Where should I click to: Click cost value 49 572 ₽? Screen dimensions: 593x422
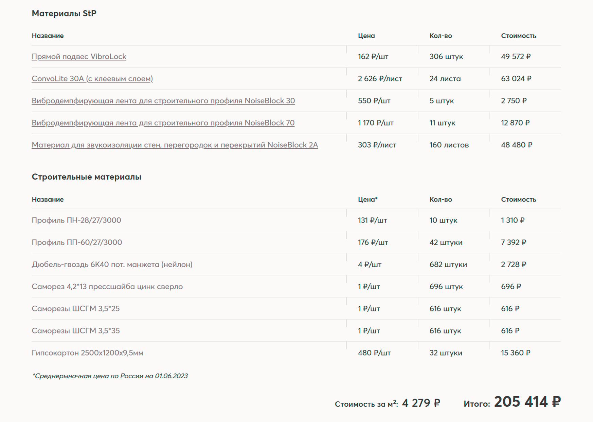click(516, 57)
